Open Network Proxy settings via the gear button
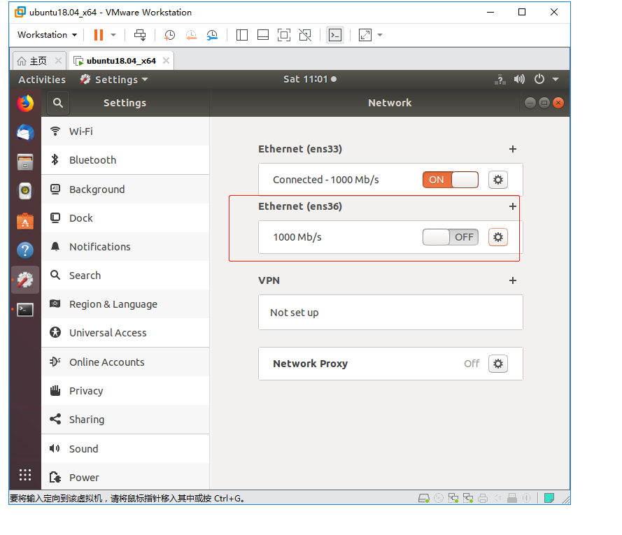Image resolution: width=622 pixels, height=535 pixels. click(497, 364)
